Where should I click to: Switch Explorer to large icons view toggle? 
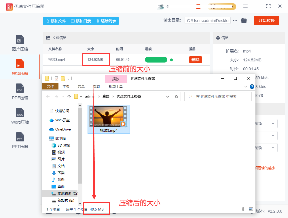(251, 209)
